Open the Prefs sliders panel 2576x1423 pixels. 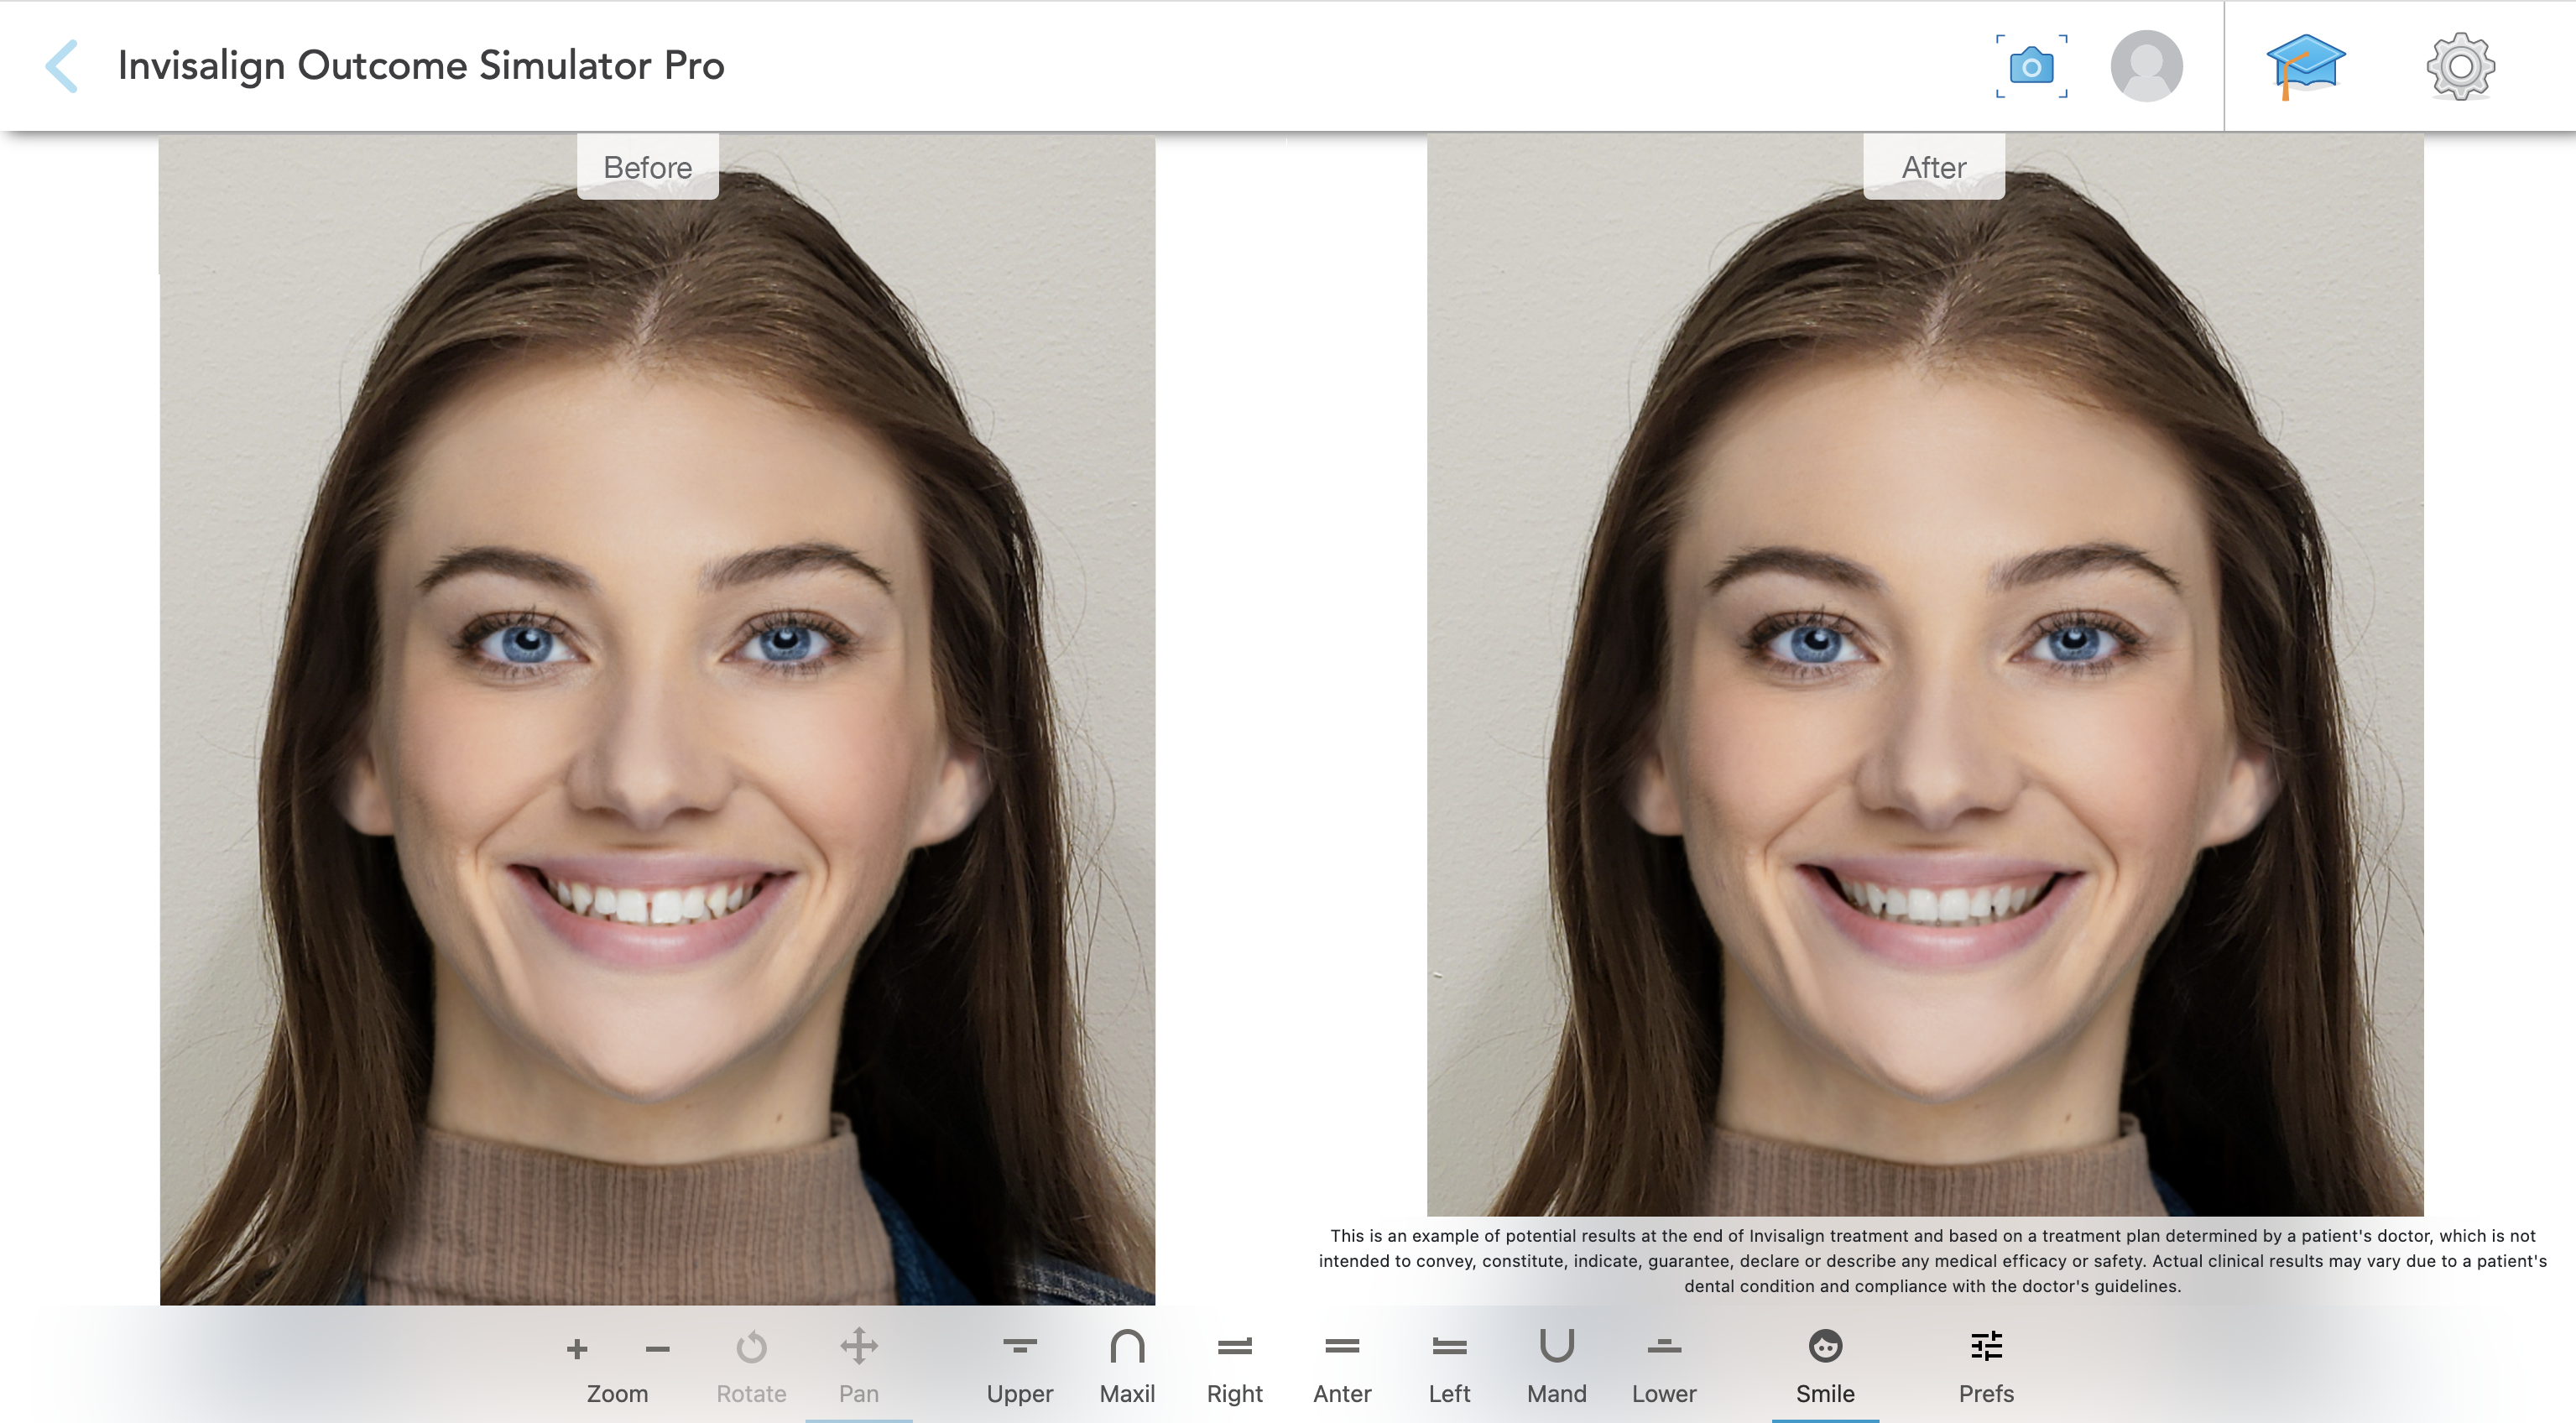pyautogui.click(x=1986, y=1365)
